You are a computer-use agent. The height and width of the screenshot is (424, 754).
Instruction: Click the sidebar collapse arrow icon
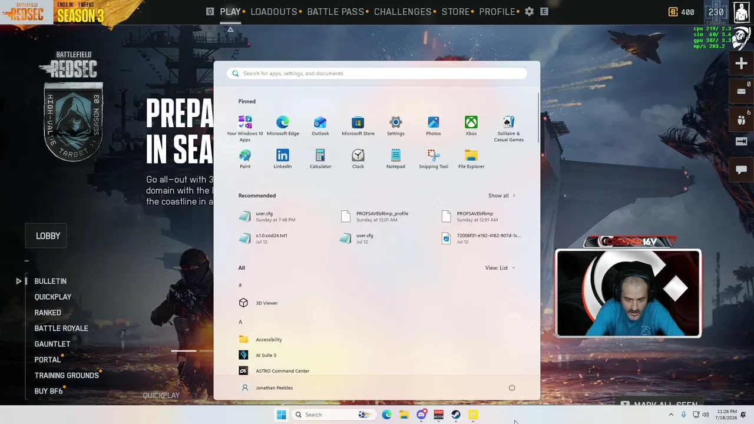coord(741,141)
